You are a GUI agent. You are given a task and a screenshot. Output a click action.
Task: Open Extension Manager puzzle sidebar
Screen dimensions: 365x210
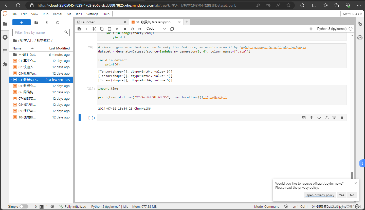coord(5,64)
